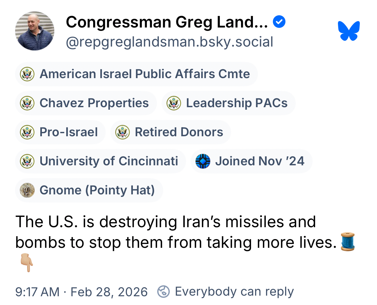Open the 9:17 AM Feb 28, 2026 timestamp
This screenshot has width=377, height=305.
pyautogui.click(x=81, y=292)
